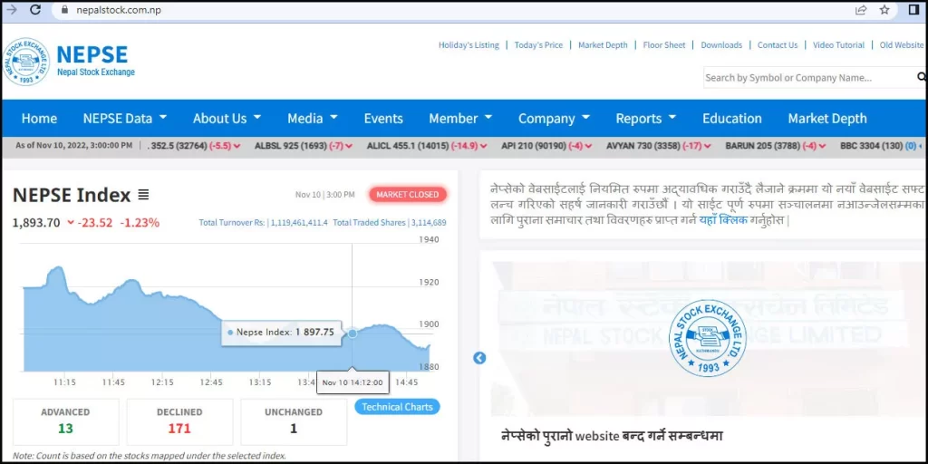
Task: Reload the page with the refresh icon
Action: click(35, 9)
